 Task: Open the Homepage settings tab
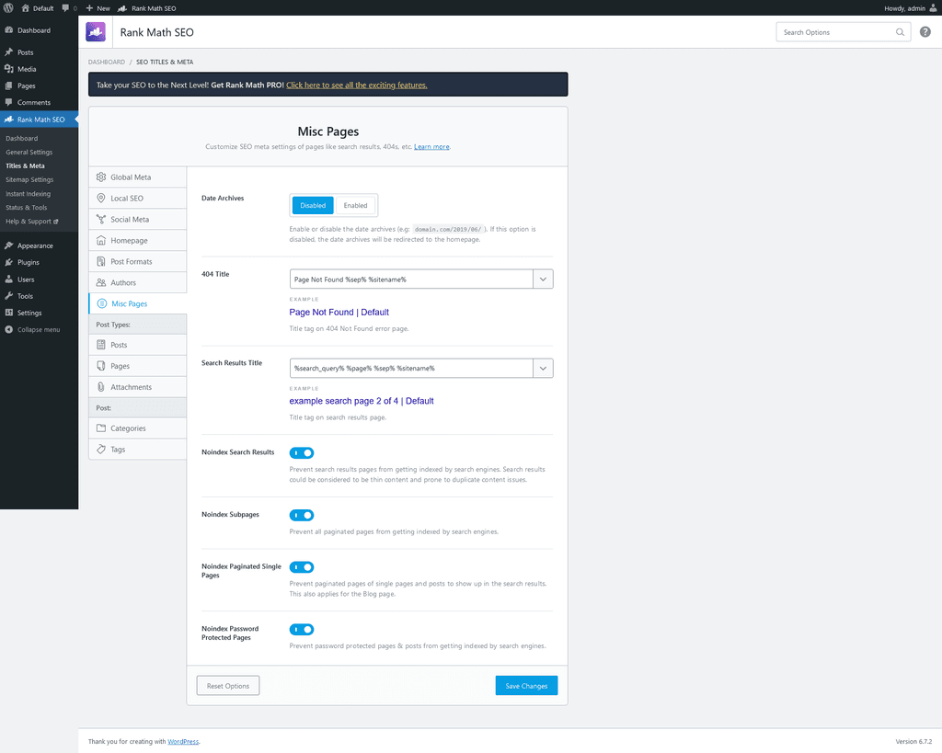[x=138, y=240]
